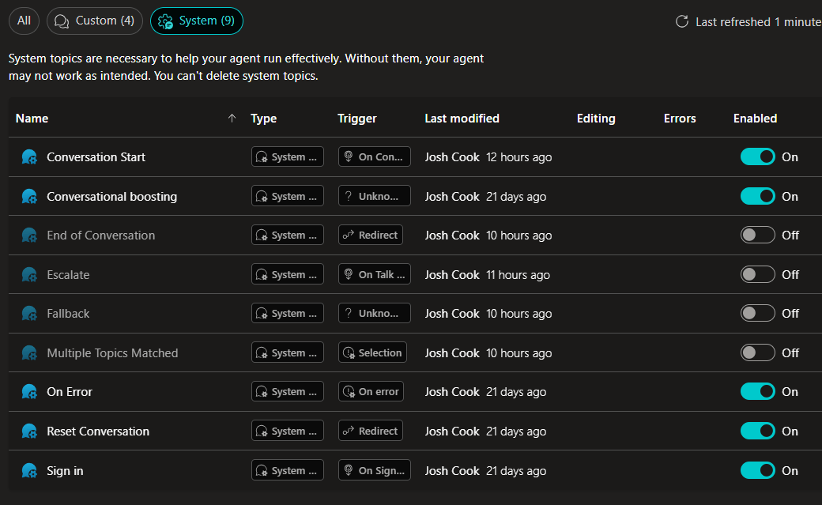Click Redirect trigger badge for End of Conversation

[x=371, y=235]
